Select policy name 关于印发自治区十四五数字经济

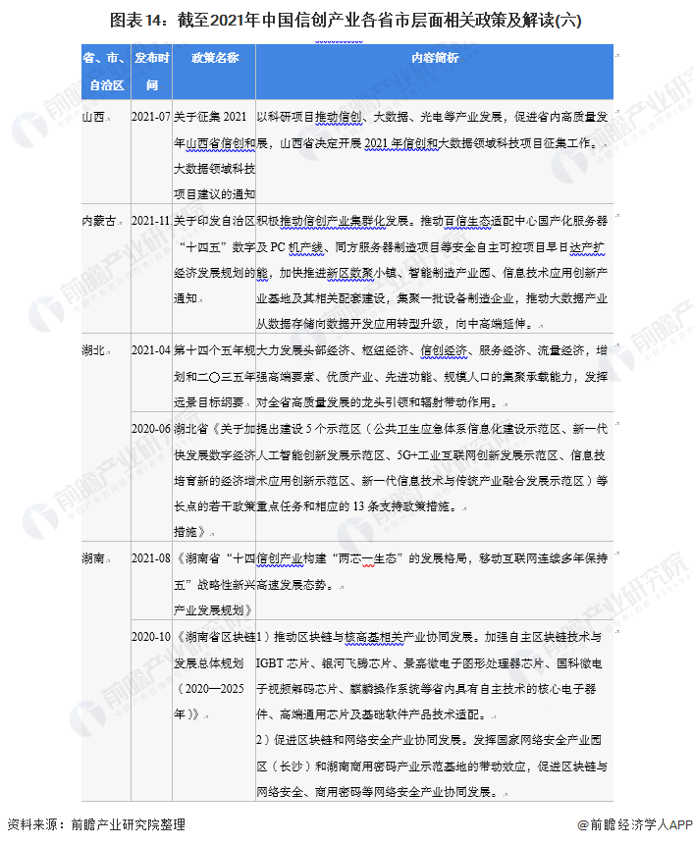[x=214, y=260]
